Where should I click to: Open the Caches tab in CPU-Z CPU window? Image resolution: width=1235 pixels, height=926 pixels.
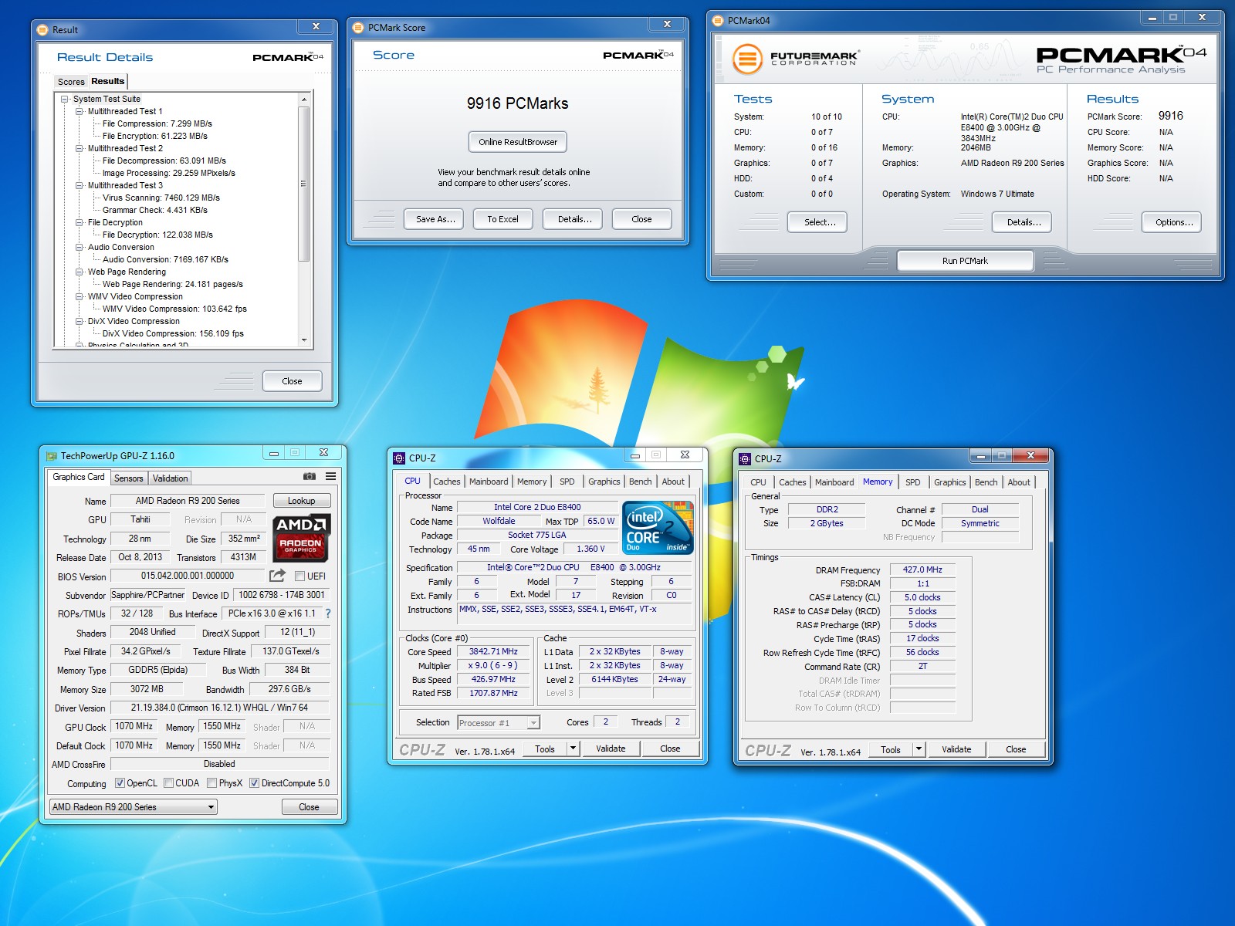[446, 482]
